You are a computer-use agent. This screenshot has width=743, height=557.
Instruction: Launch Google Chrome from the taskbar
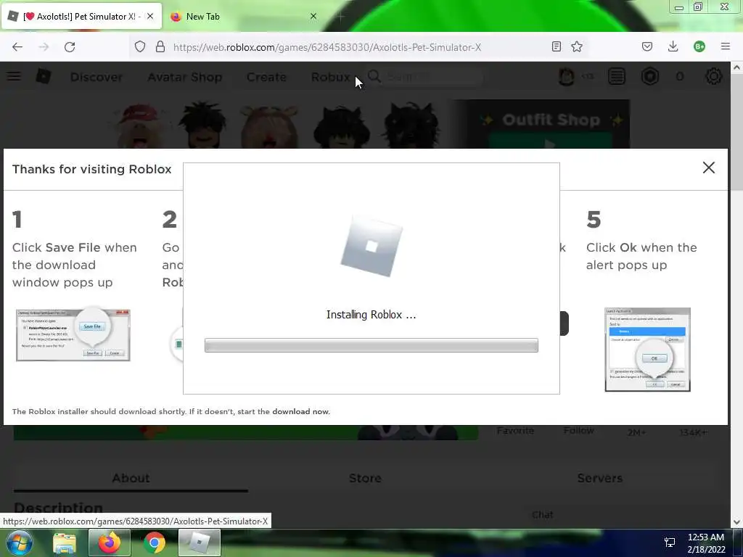154,542
